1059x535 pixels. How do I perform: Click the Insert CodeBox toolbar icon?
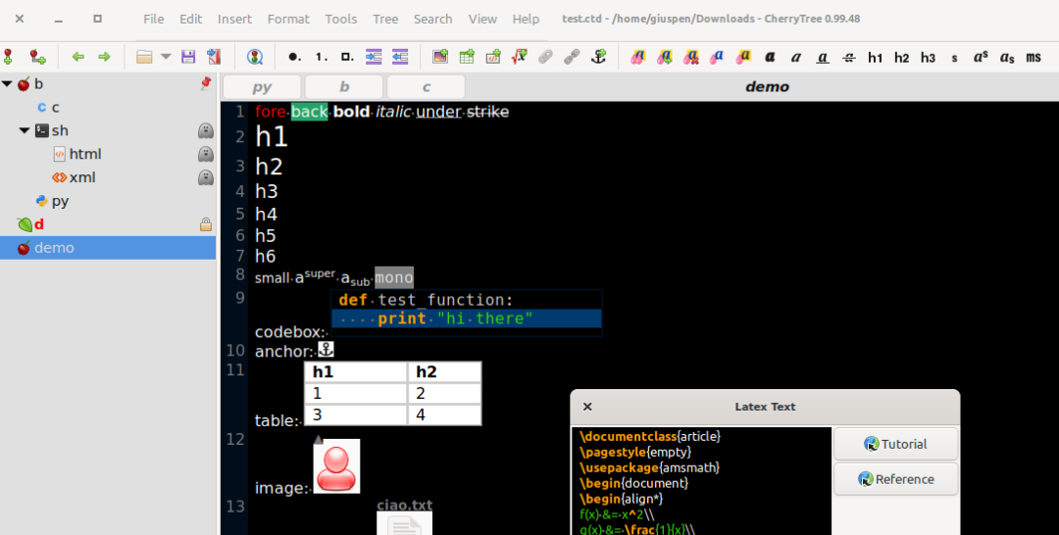pos(493,57)
